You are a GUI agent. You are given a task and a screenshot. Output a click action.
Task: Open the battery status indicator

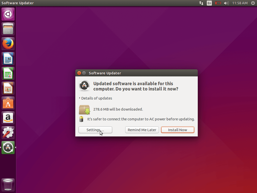[x=218, y=3]
